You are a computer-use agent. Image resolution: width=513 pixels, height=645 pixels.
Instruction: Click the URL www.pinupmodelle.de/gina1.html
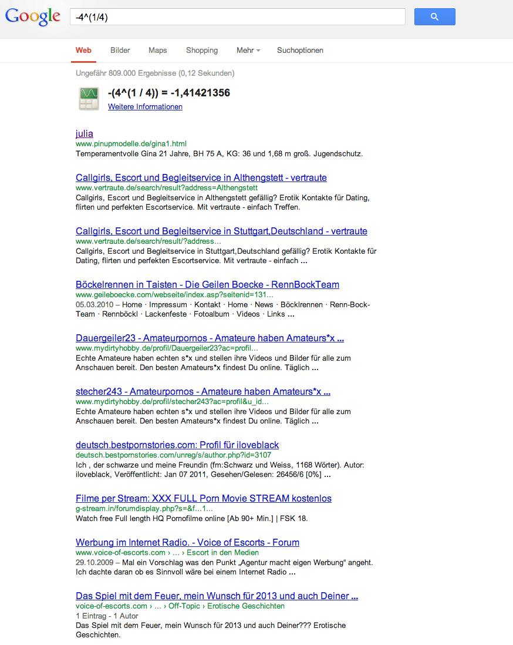(x=131, y=143)
